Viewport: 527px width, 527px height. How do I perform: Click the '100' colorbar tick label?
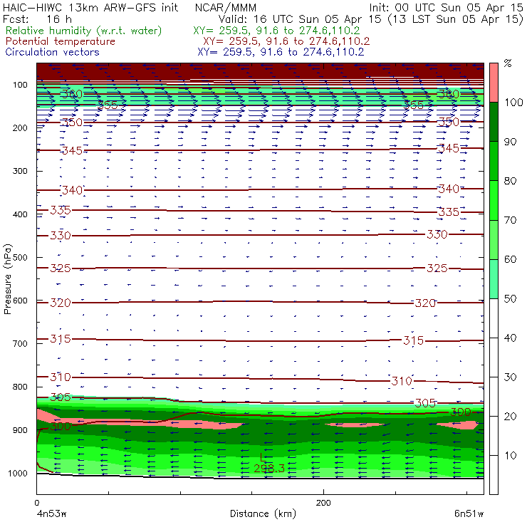(514, 102)
